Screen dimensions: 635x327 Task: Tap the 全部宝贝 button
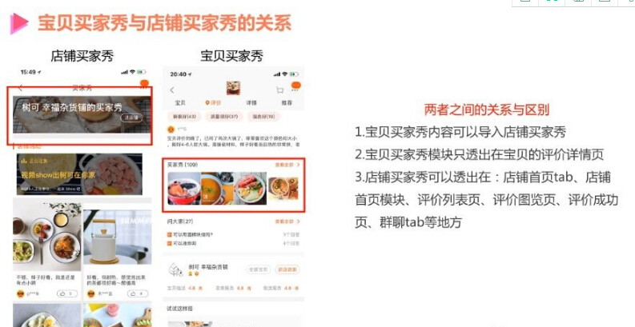[x=258, y=269]
